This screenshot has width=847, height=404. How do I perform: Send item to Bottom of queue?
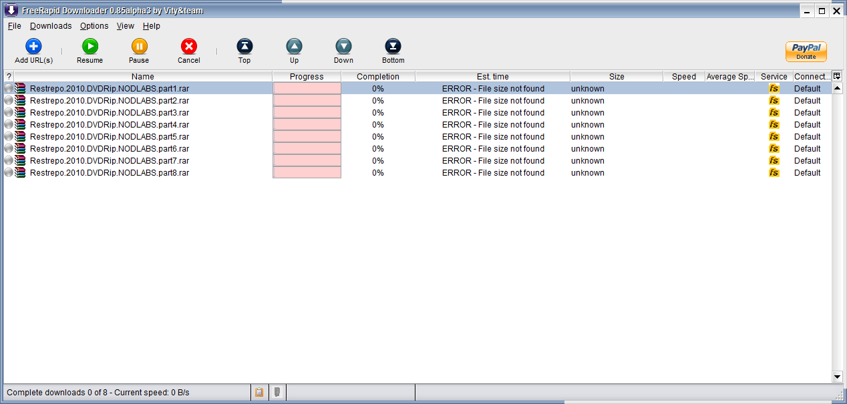point(393,47)
